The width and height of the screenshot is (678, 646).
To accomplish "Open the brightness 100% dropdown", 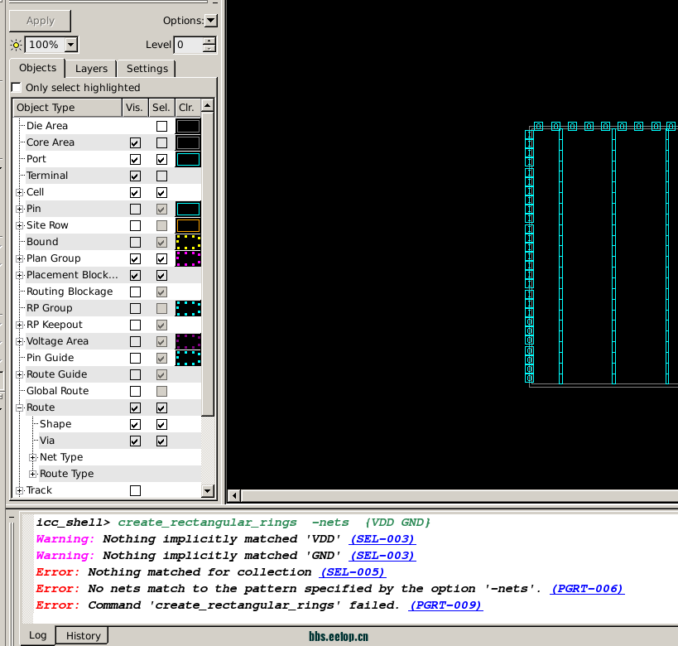I will (x=71, y=45).
